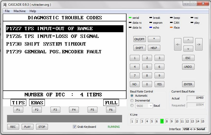Click keypad digit 7
The height and width of the screenshot is (135, 211).
coord(135,75)
